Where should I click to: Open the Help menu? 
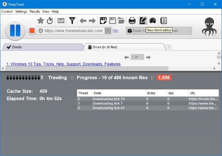(55, 11)
